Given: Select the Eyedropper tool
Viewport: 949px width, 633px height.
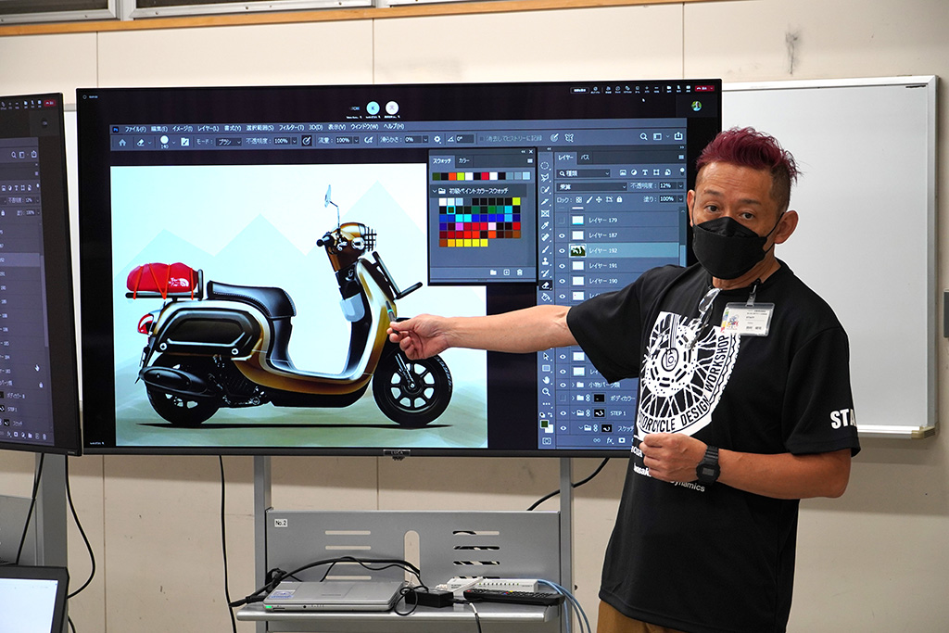Looking at the screenshot, I should pos(545,225).
